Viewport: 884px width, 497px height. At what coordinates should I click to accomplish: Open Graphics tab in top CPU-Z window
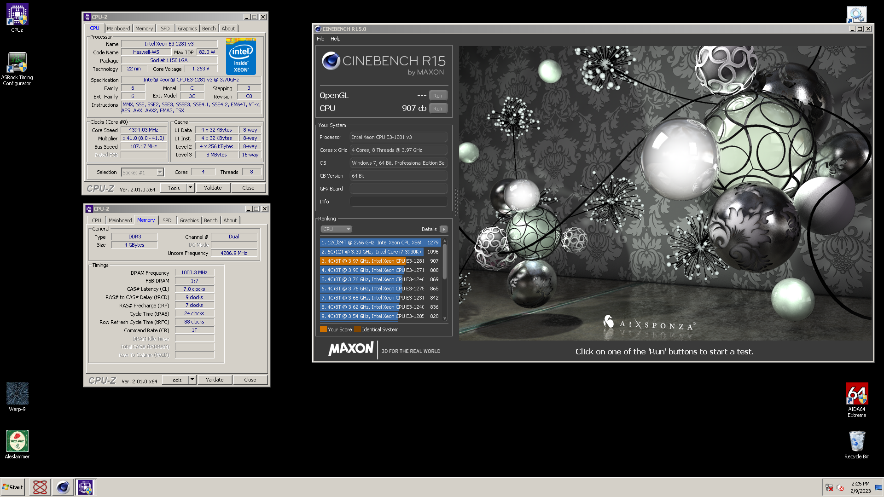(187, 29)
